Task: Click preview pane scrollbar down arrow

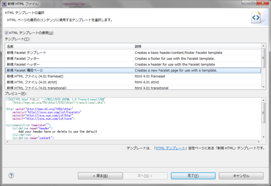Action: click(264, 137)
